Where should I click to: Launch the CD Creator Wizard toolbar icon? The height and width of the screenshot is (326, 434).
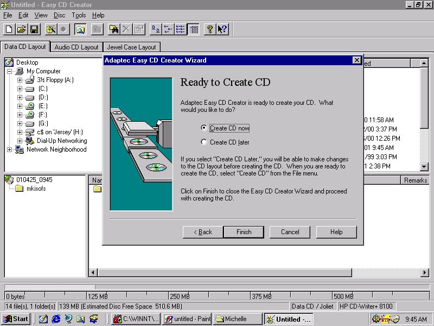[51, 29]
